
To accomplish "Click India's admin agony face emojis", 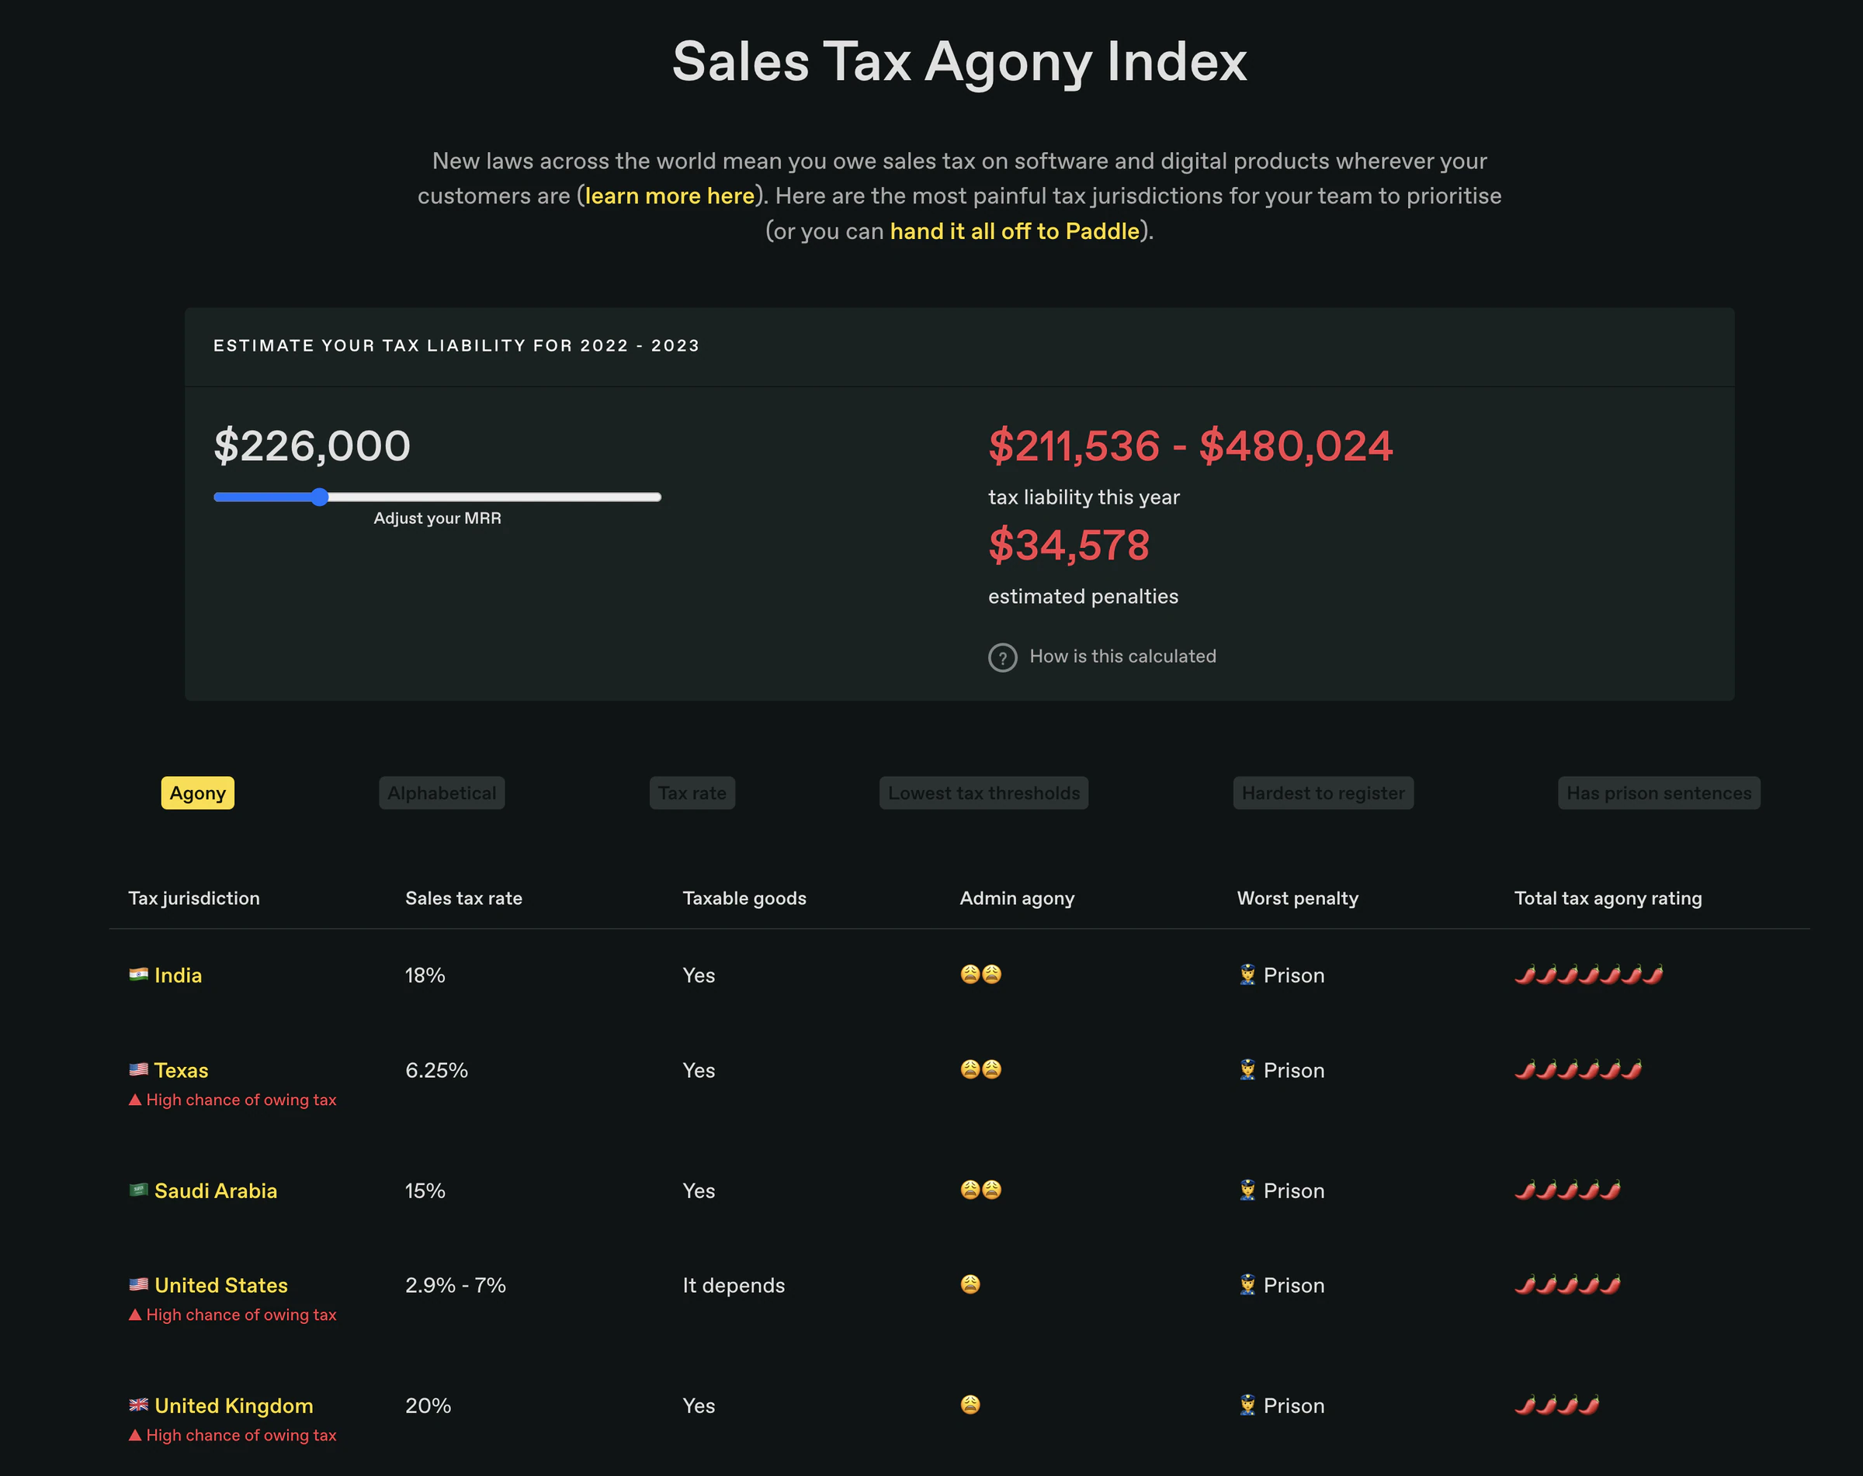I will [980, 974].
